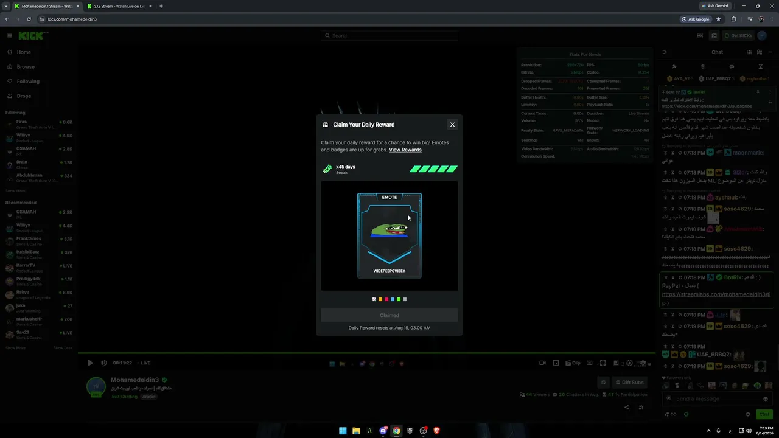Open the pinned message options menu
This screenshot has height=438, width=779.
point(770,92)
